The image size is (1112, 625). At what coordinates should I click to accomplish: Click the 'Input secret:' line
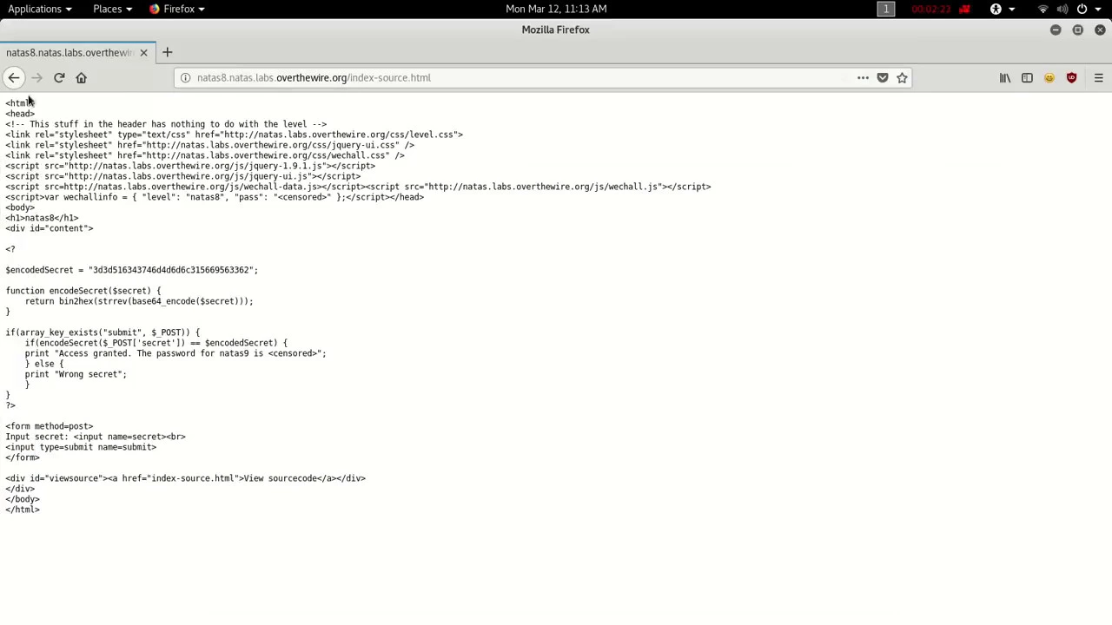(96, 437)
